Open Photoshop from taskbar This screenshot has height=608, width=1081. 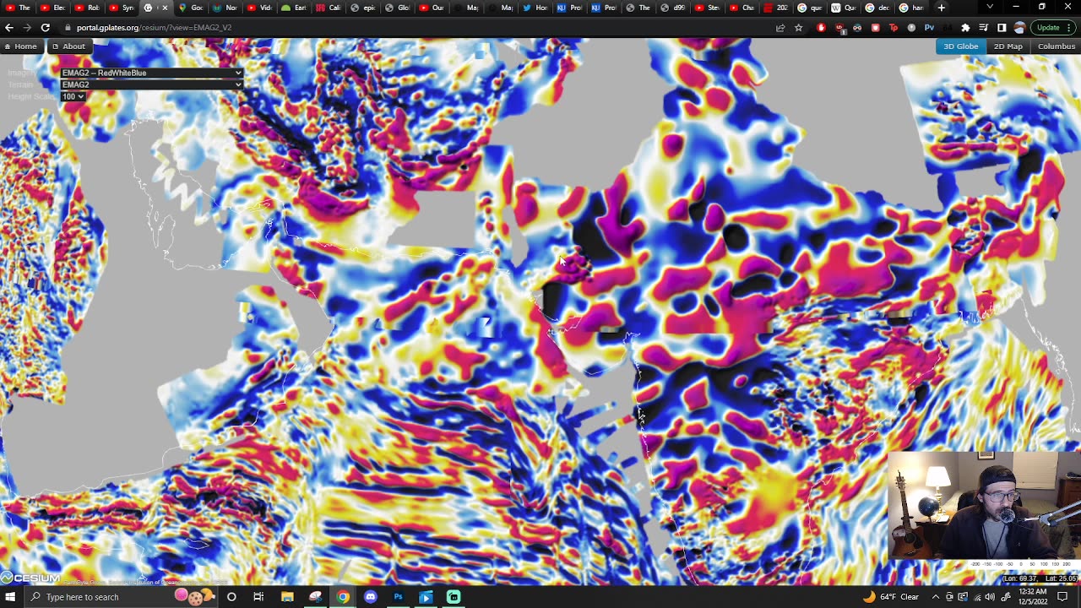pyautogui.click(x=398, y=597)
